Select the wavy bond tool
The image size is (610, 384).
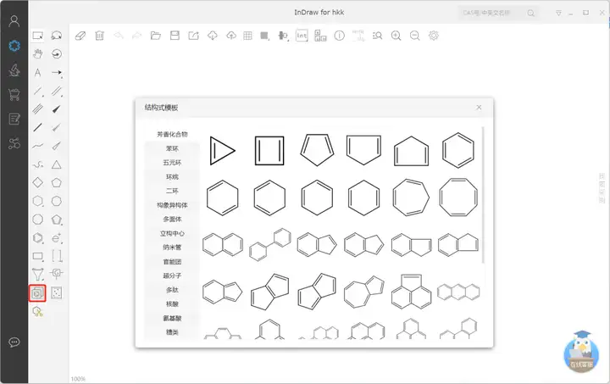[38, 146]
